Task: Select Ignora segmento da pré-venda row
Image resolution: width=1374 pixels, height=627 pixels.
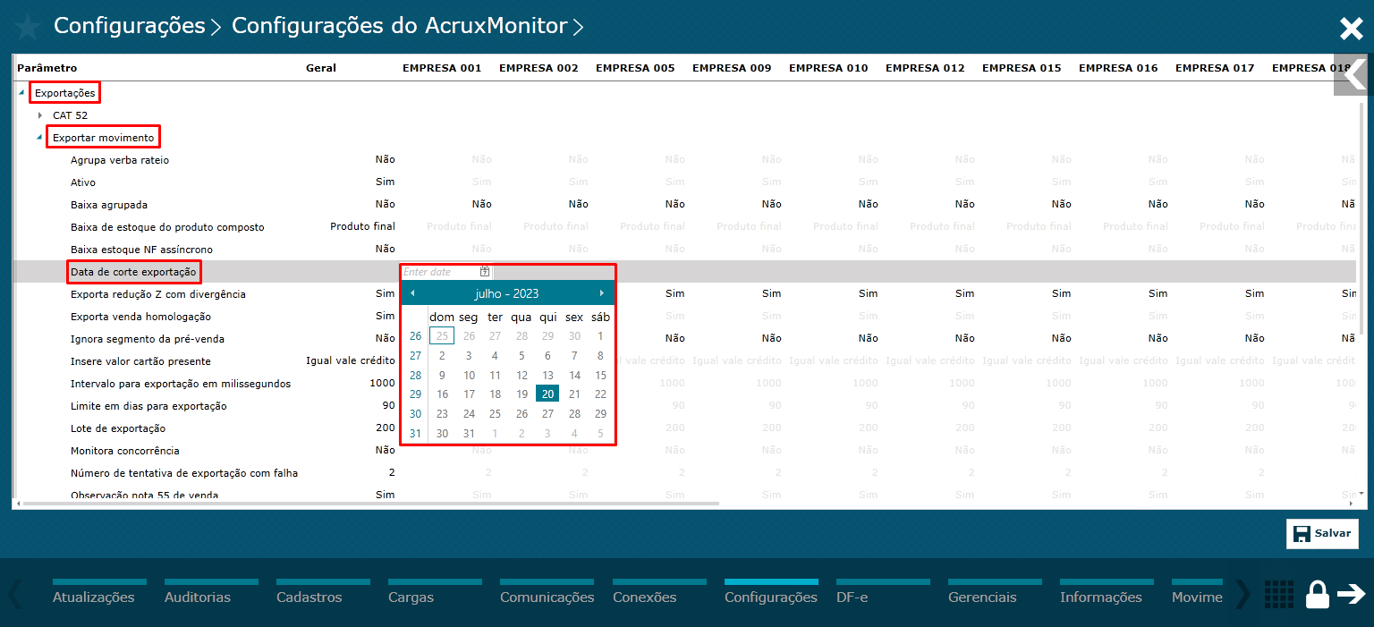Action: tap(148, 339)
